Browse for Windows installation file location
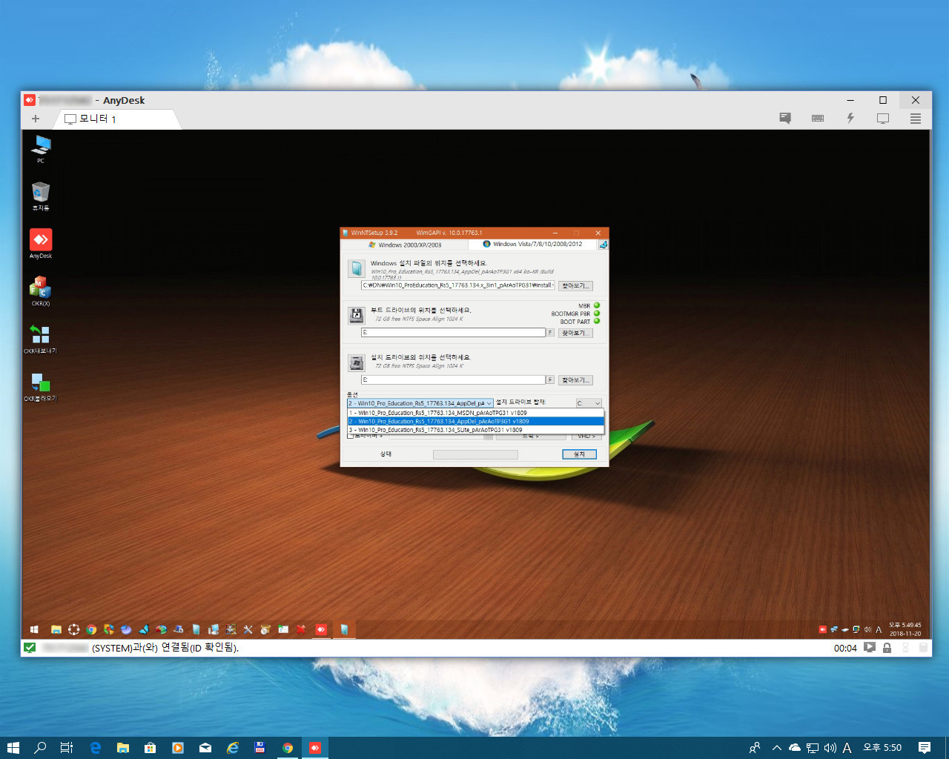The width and height of the screenshot is (949, 759). [575, 285]
